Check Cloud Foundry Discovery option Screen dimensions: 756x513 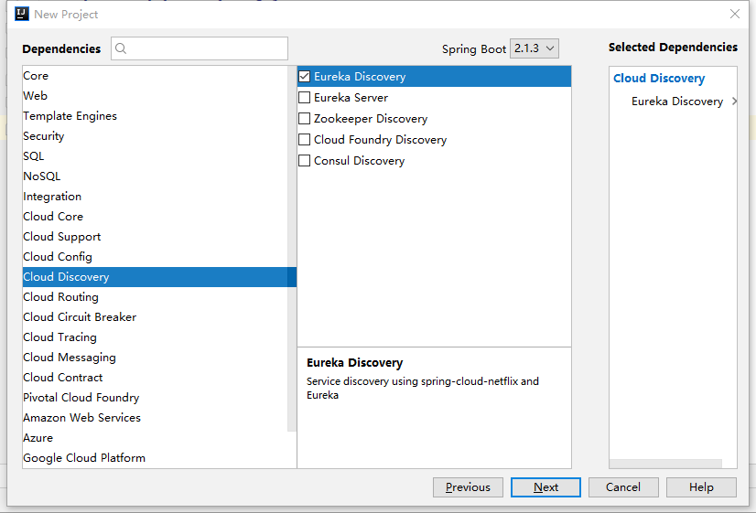point(304,140)
